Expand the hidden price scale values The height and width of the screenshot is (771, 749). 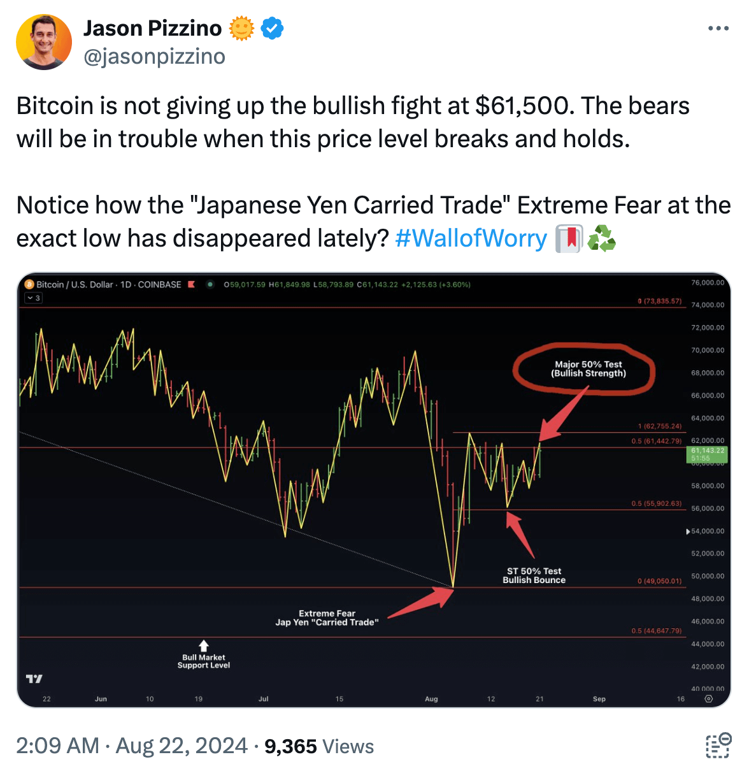688,531
